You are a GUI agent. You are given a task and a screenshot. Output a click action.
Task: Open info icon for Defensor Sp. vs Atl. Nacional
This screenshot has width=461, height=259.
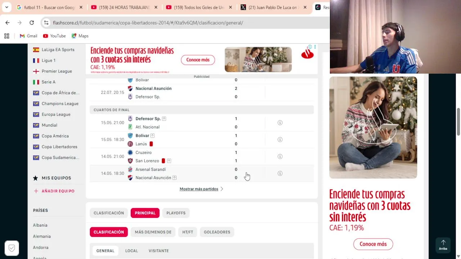click(x=280, y=123)
